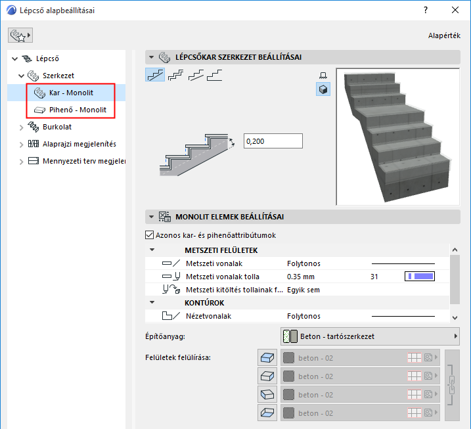Image resolution: width=471 pixels, height=429 pixels.
Task: Click the Burkolat finish icon
Action: (x=33, y=127)
